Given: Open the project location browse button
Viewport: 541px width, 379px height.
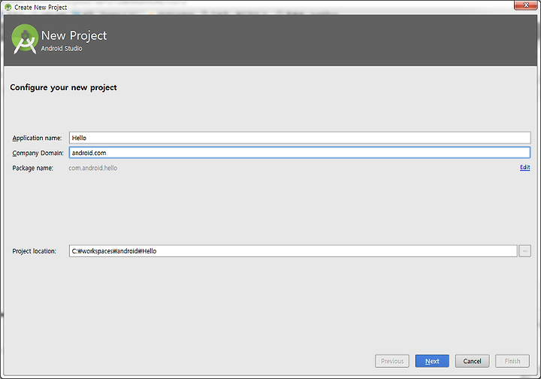Looking at the screenshot, I should [x=524, y=251].
